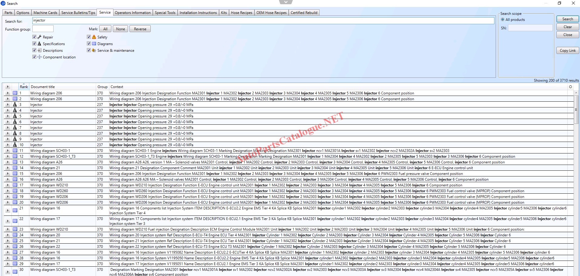Screen dimensions: 580x276
Task: Uncheck the Diagrams checkbox
Action: [89, 44]
